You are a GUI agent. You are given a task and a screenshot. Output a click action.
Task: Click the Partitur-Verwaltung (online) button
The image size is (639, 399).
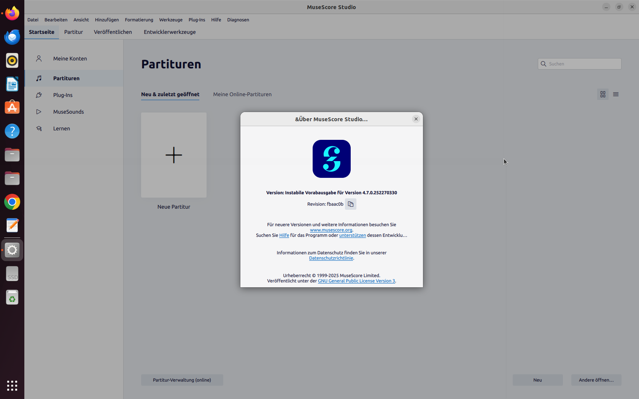click(182, 380)
